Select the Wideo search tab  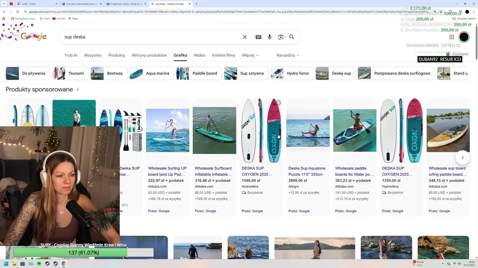tap(199, 55)
